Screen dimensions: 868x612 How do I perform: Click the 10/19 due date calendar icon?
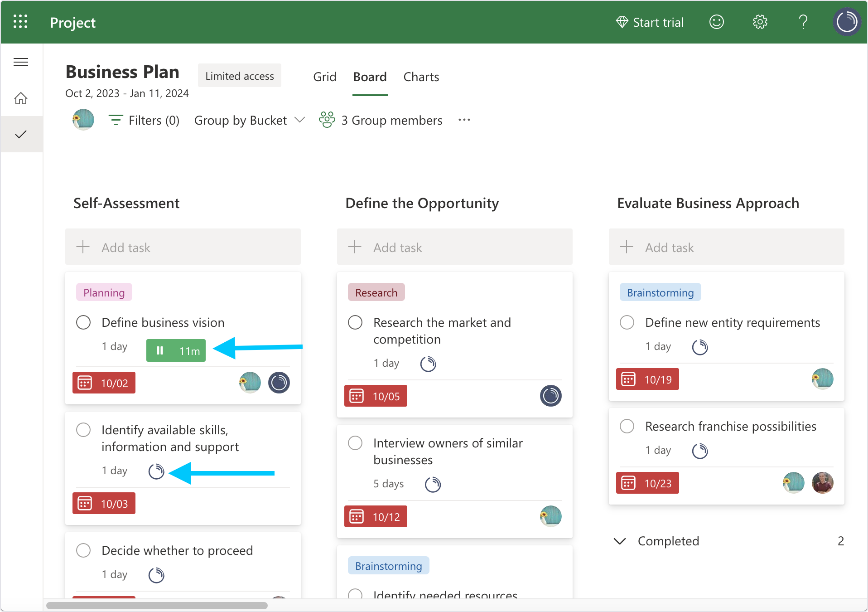(x=628, y=379)
